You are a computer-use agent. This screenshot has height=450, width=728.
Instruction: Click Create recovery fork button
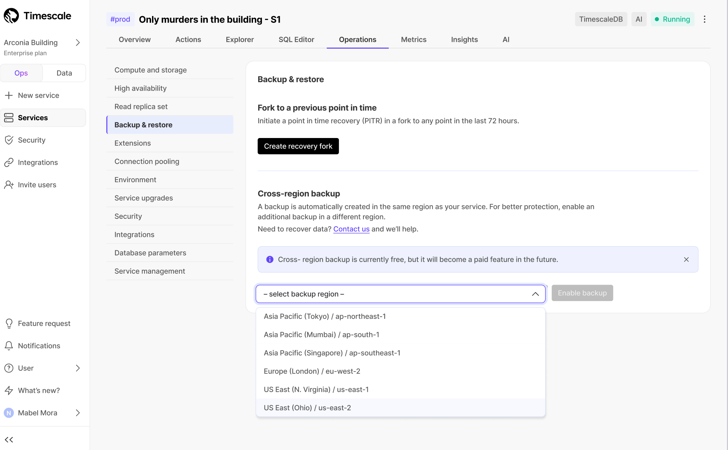tap(298, 146)
